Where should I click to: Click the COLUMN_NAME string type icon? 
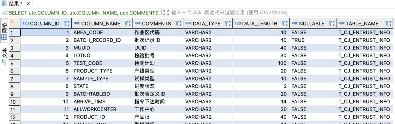click(77, 24)
